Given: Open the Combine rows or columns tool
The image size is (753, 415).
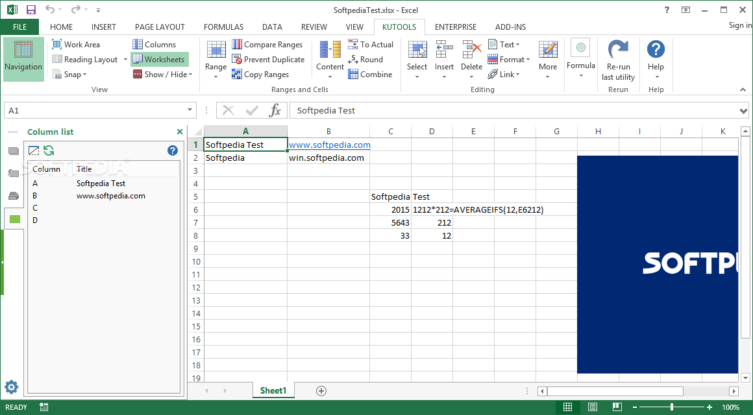Looking at the screenshot, I should [370, 75].
